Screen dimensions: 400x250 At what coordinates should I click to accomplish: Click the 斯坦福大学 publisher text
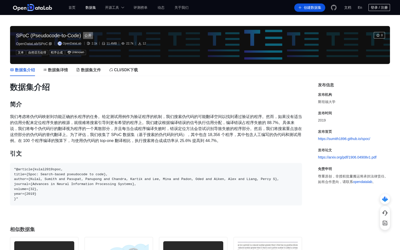point(327,102)
